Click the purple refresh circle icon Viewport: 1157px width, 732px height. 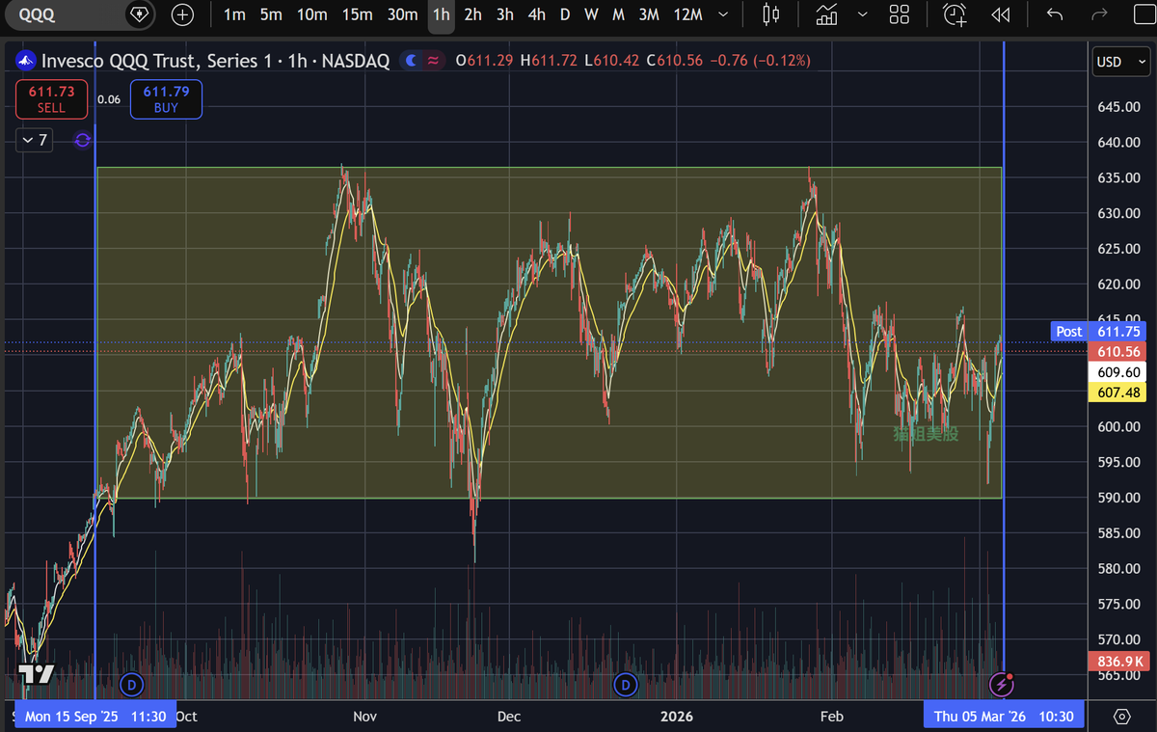pos(82,140)
